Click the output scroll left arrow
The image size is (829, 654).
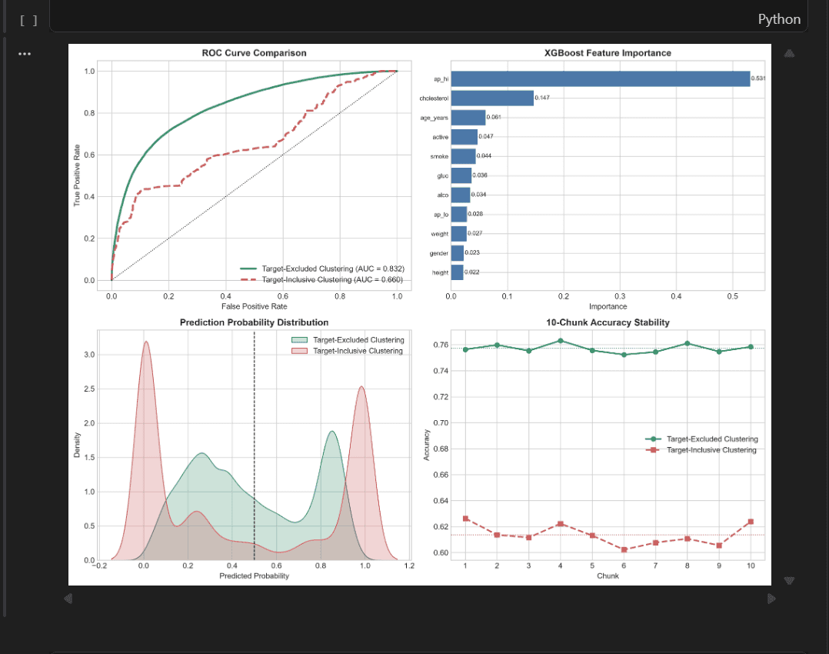coord(68,599)
